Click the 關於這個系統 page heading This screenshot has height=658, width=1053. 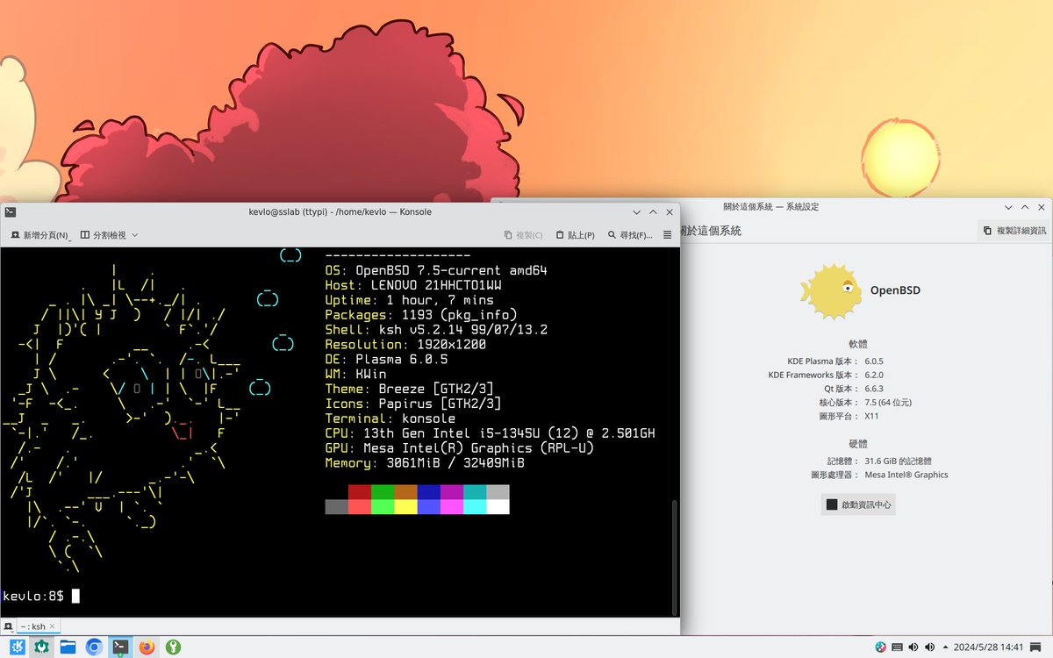(710, 231)
